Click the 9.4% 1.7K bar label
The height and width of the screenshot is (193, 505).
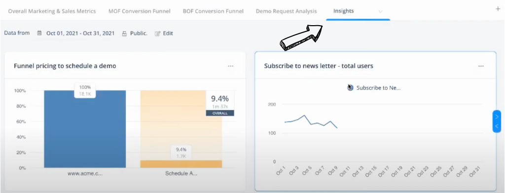point(181,153)
